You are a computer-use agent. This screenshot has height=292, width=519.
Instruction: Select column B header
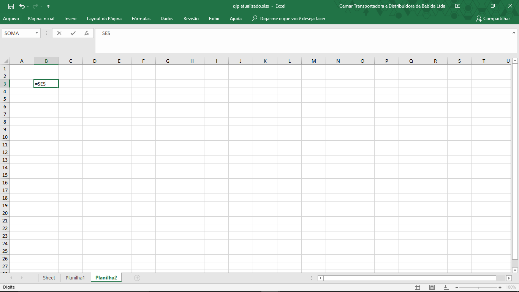[x=46, y=61]
